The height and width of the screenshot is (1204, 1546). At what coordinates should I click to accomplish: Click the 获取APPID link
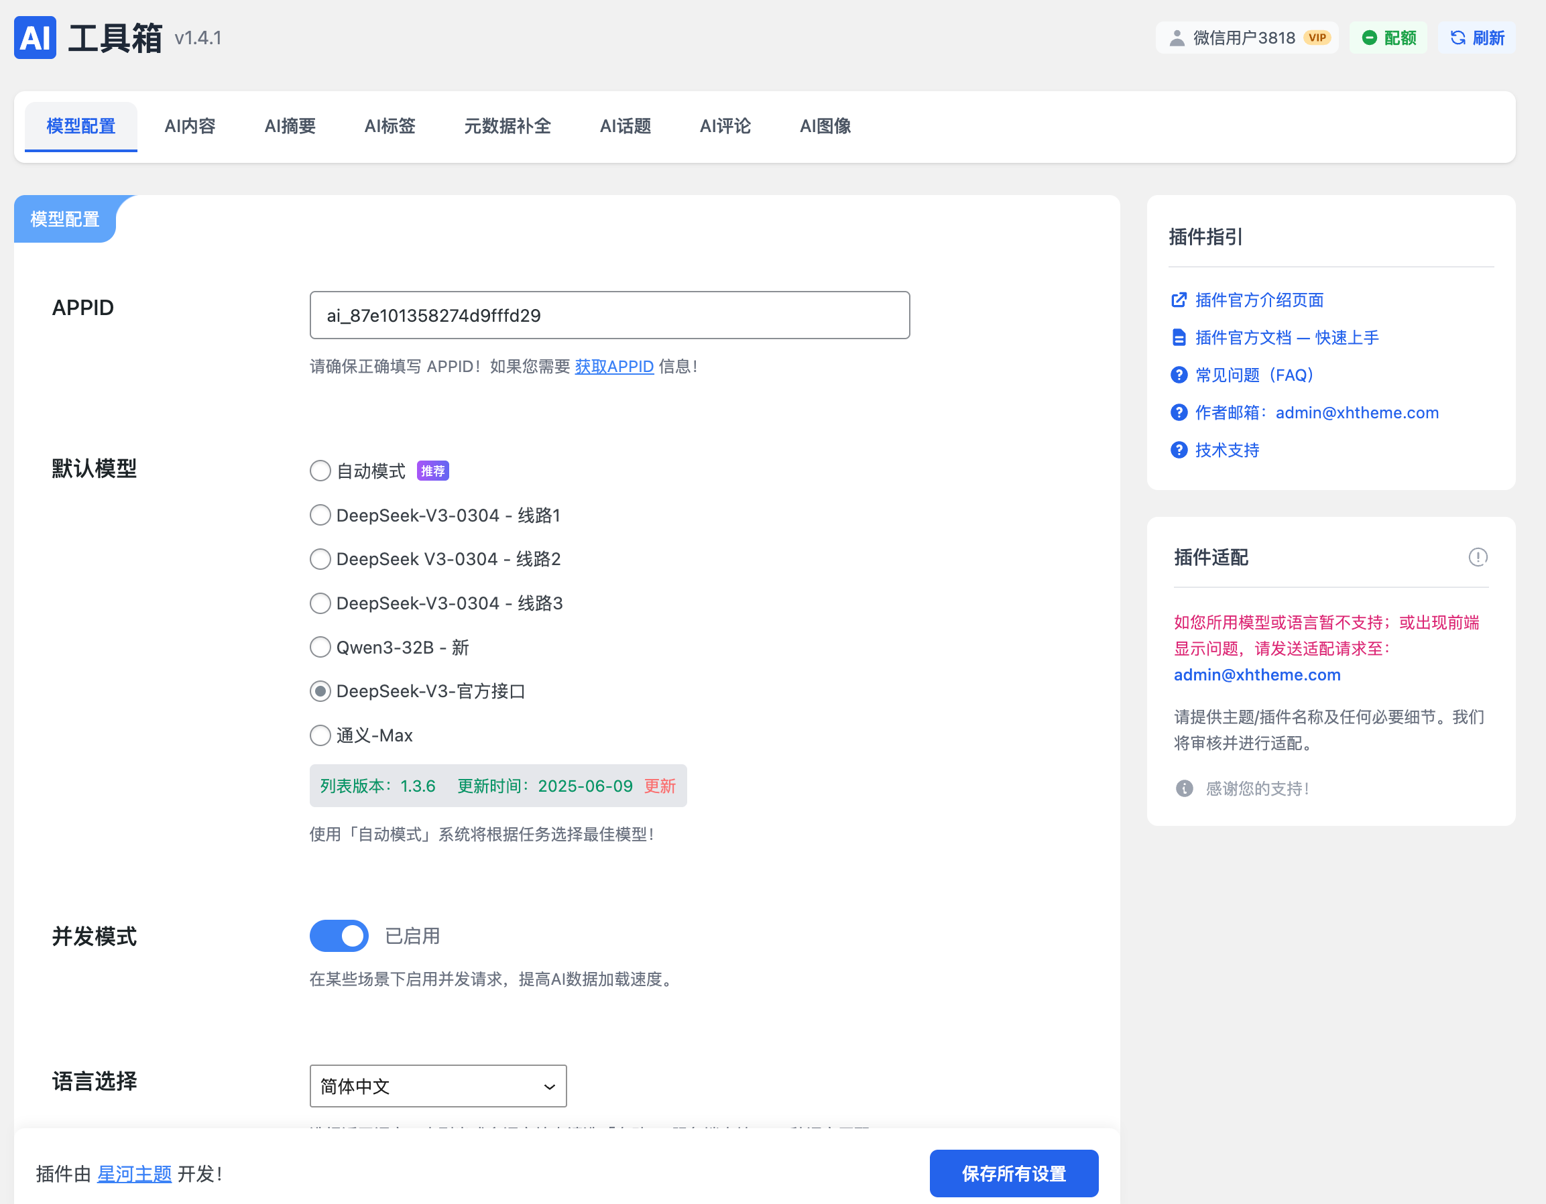pyautogui.click(x=614, y=367)
